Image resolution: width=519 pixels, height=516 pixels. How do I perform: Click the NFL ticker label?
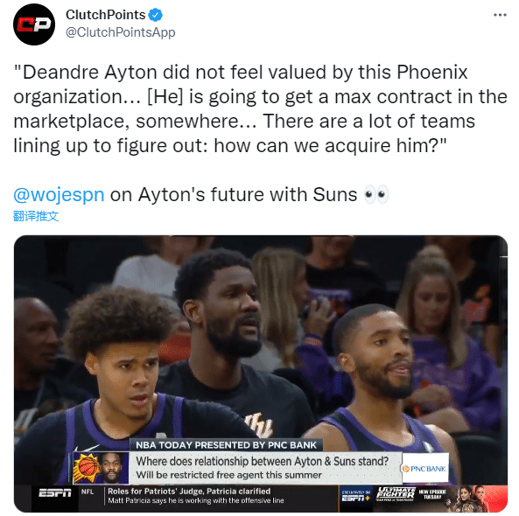88,492
